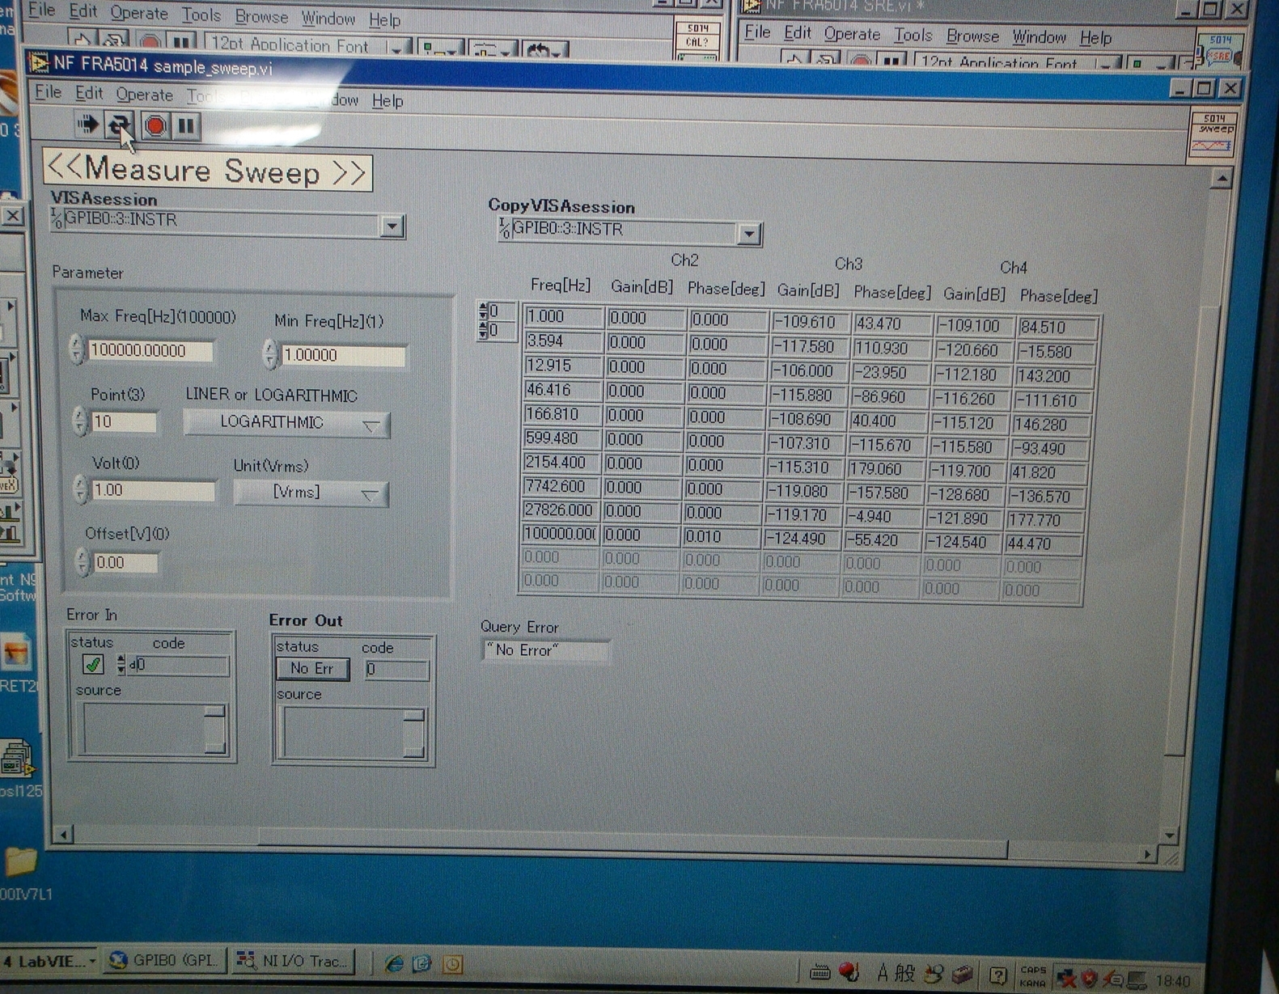Viewport: 1279px width, 994px height.
Task: Click the red ball IME icon in the language bar
Action: (849, 971)
